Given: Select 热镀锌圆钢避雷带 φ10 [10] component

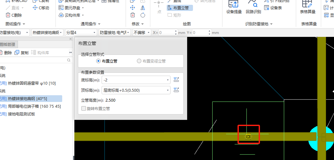Looking at the screenshot, I should pos(31,83).
